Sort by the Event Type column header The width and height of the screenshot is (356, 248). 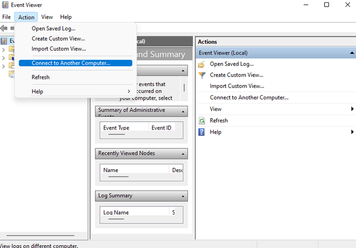[124, 128]
